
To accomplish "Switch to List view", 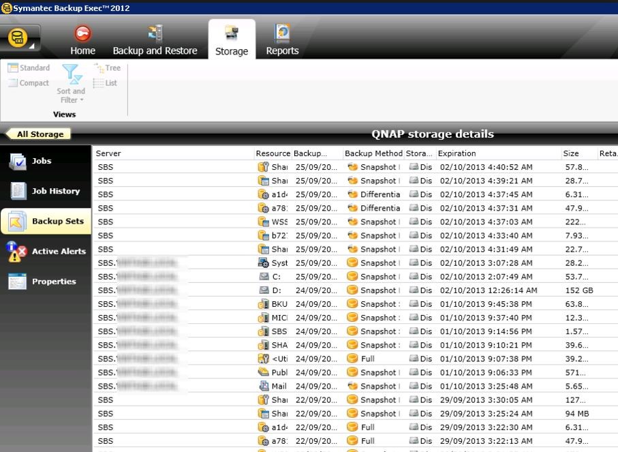I will 105,82.
